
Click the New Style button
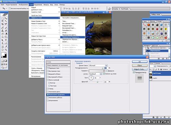(x=140, y=69)
